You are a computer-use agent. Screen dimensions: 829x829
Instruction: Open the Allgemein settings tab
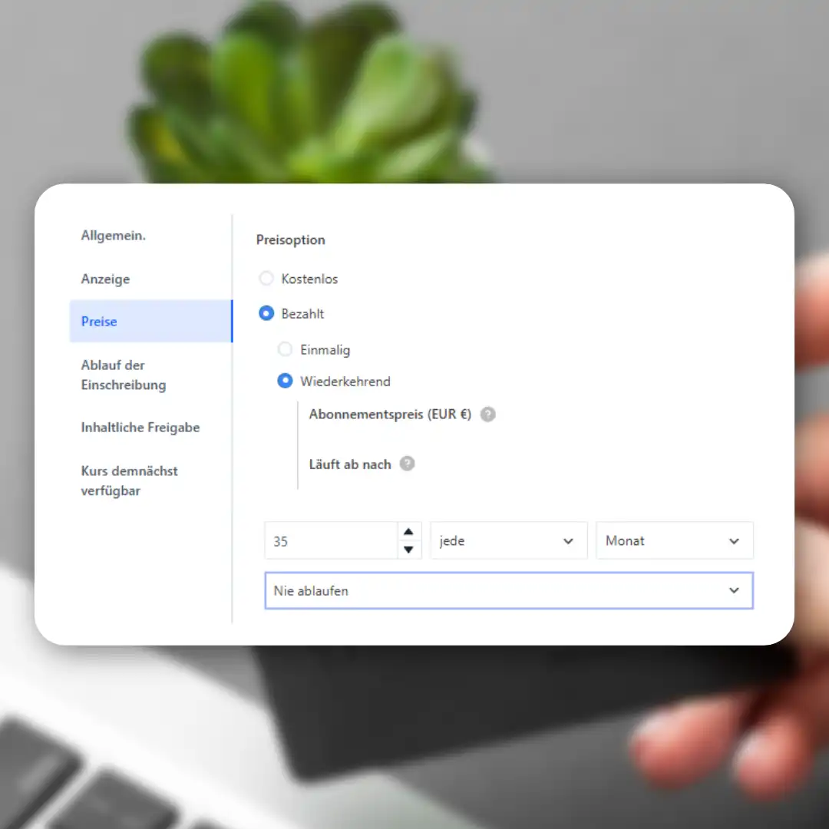(x=113, y=236)
